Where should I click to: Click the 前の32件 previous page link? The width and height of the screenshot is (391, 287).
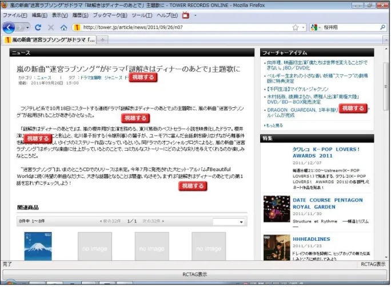(x=110, y=221)
